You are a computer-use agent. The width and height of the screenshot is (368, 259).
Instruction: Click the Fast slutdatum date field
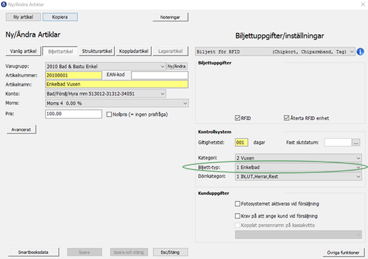(338, 142)
